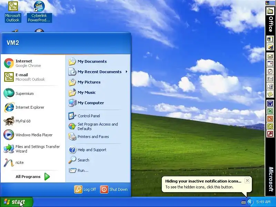Expand My Recent Documents arrow
This screenshot has height=207, width=276.
coord(127,72)
